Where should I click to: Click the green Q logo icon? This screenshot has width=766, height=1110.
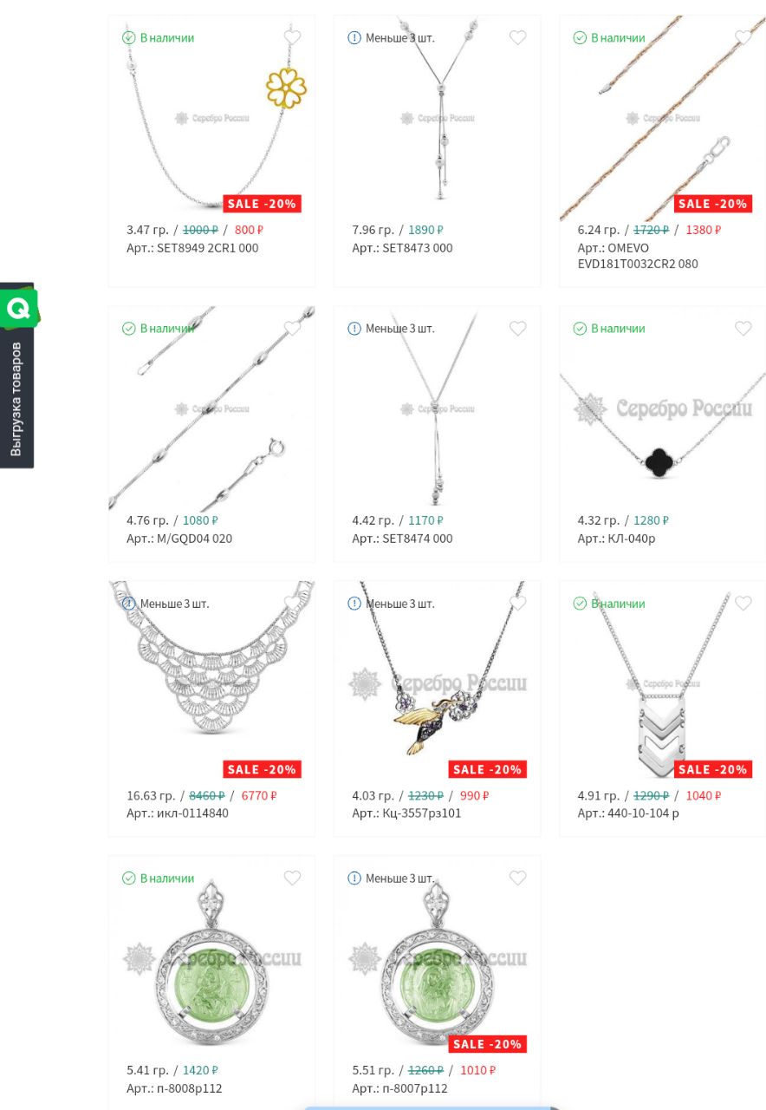pos(17,308)
